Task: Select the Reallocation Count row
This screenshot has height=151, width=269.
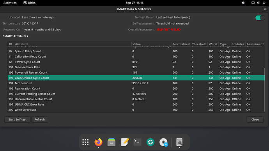Action: tap(136, 89)
